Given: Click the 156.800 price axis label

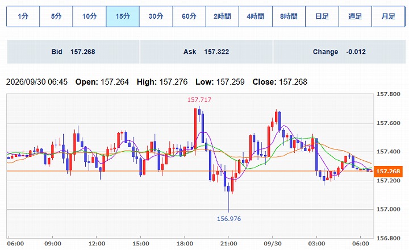Looking at the screenshot, I should click(x=388, y=238).
